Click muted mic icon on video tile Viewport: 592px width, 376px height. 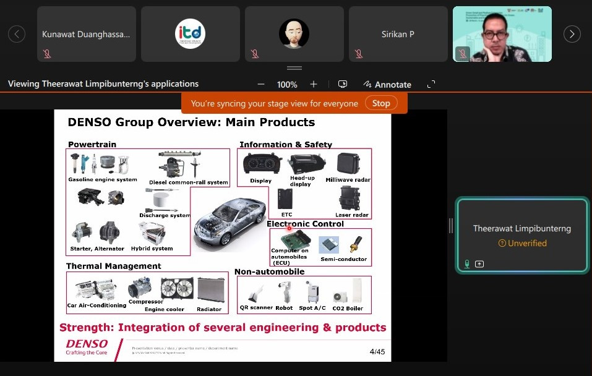(463, 54)
